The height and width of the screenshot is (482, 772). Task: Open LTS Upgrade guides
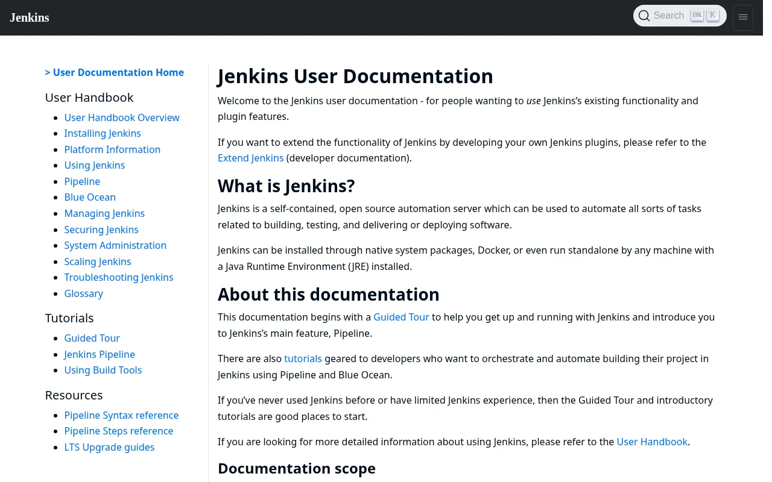click(110, 447)
